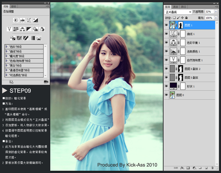
Task: Open opacity slider arrow
Action: point(216,12)
